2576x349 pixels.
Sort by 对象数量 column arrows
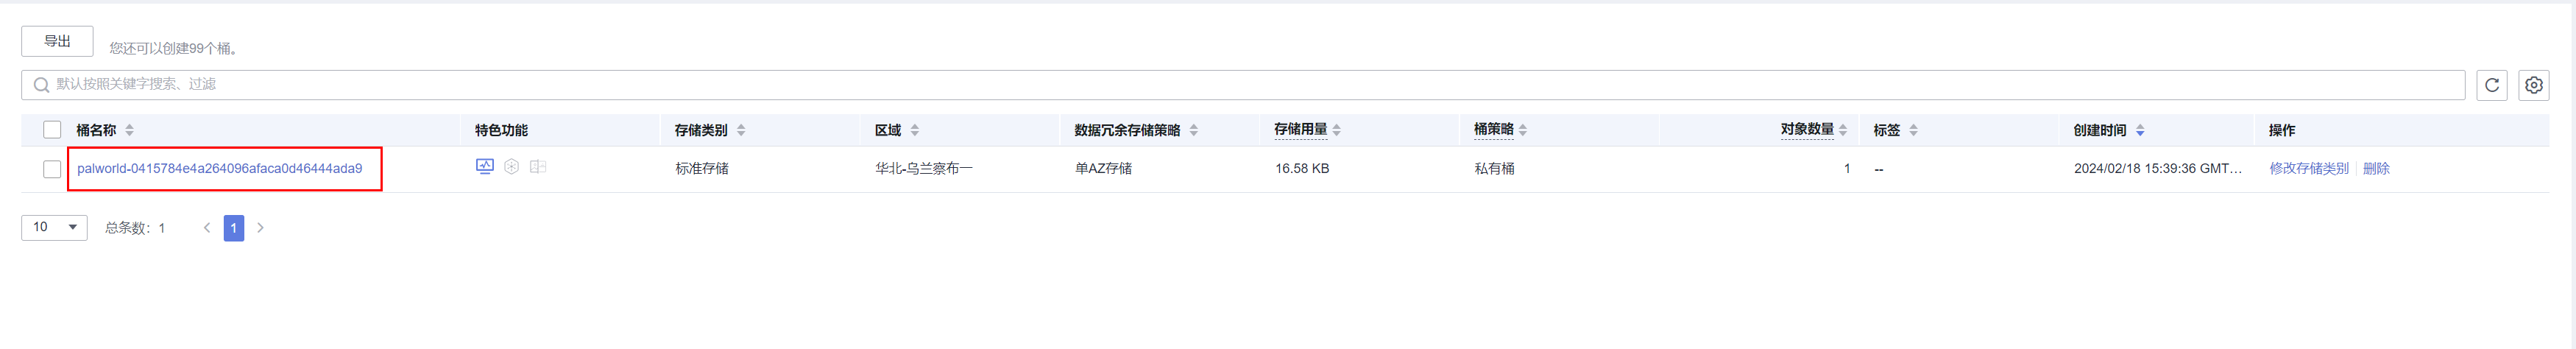(x=1843, y=130)
